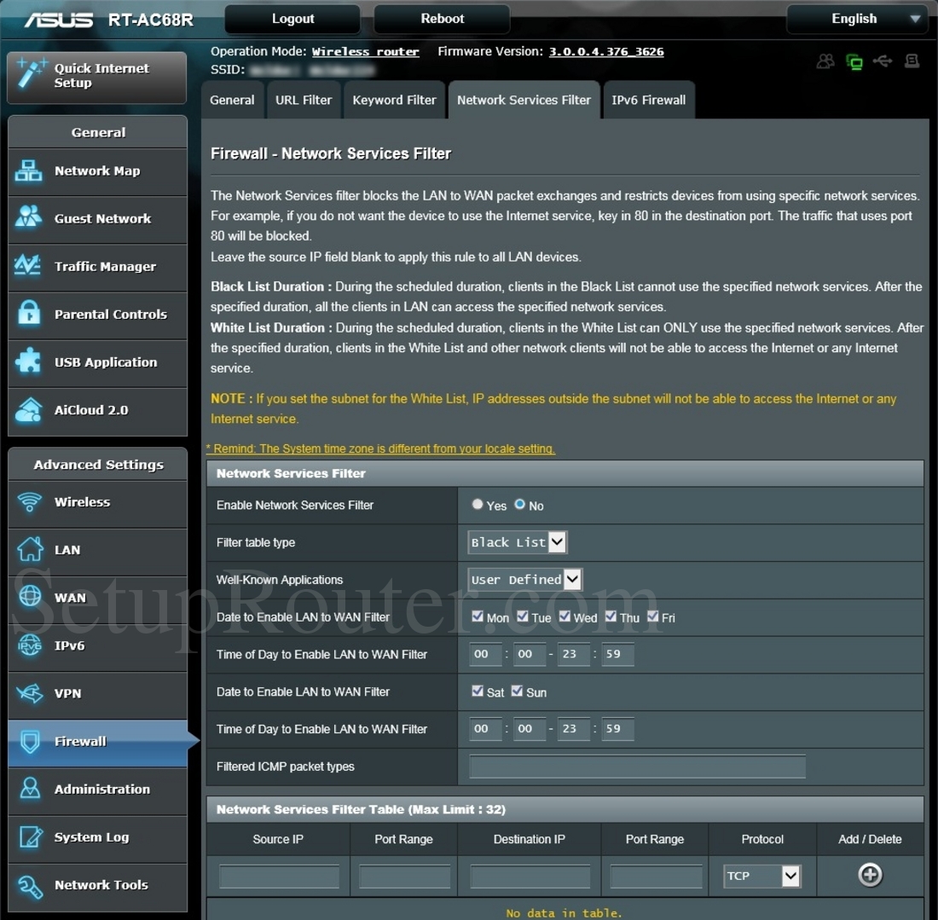938x920 pixels.
Task: Click the green internet status monitor icon
Action: pyautogui.click(x=854, y=61)
